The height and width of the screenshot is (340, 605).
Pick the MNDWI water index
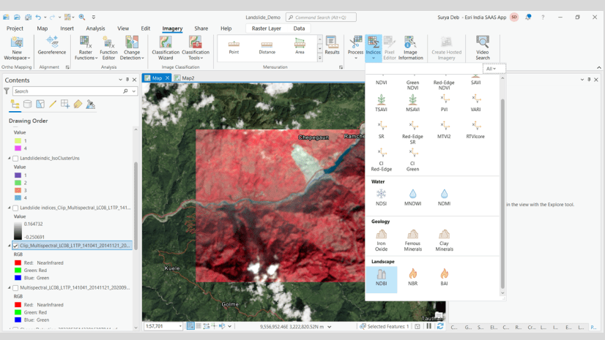click(412, 197)
